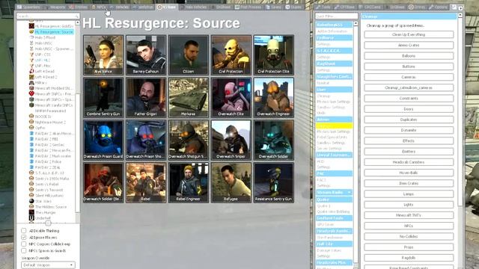The height and width of the screenshot is (269, 479).
Task: Enable the AI Disable Thinking checkbox
Action: tap(24, 231)
